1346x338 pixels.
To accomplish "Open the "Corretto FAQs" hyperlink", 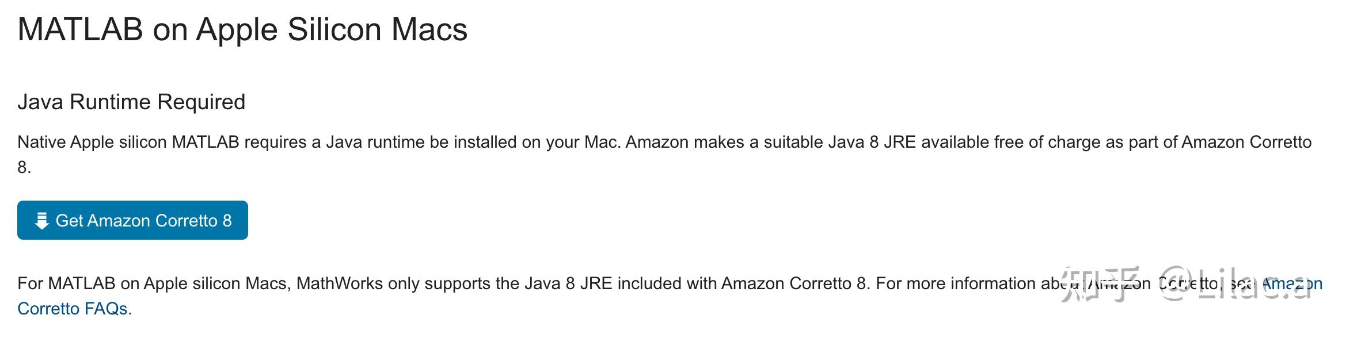I will coord(72,309).
